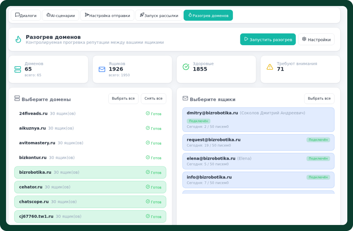Click the Готов check icon for 24fiveads.ru

[x=148, y=113]
